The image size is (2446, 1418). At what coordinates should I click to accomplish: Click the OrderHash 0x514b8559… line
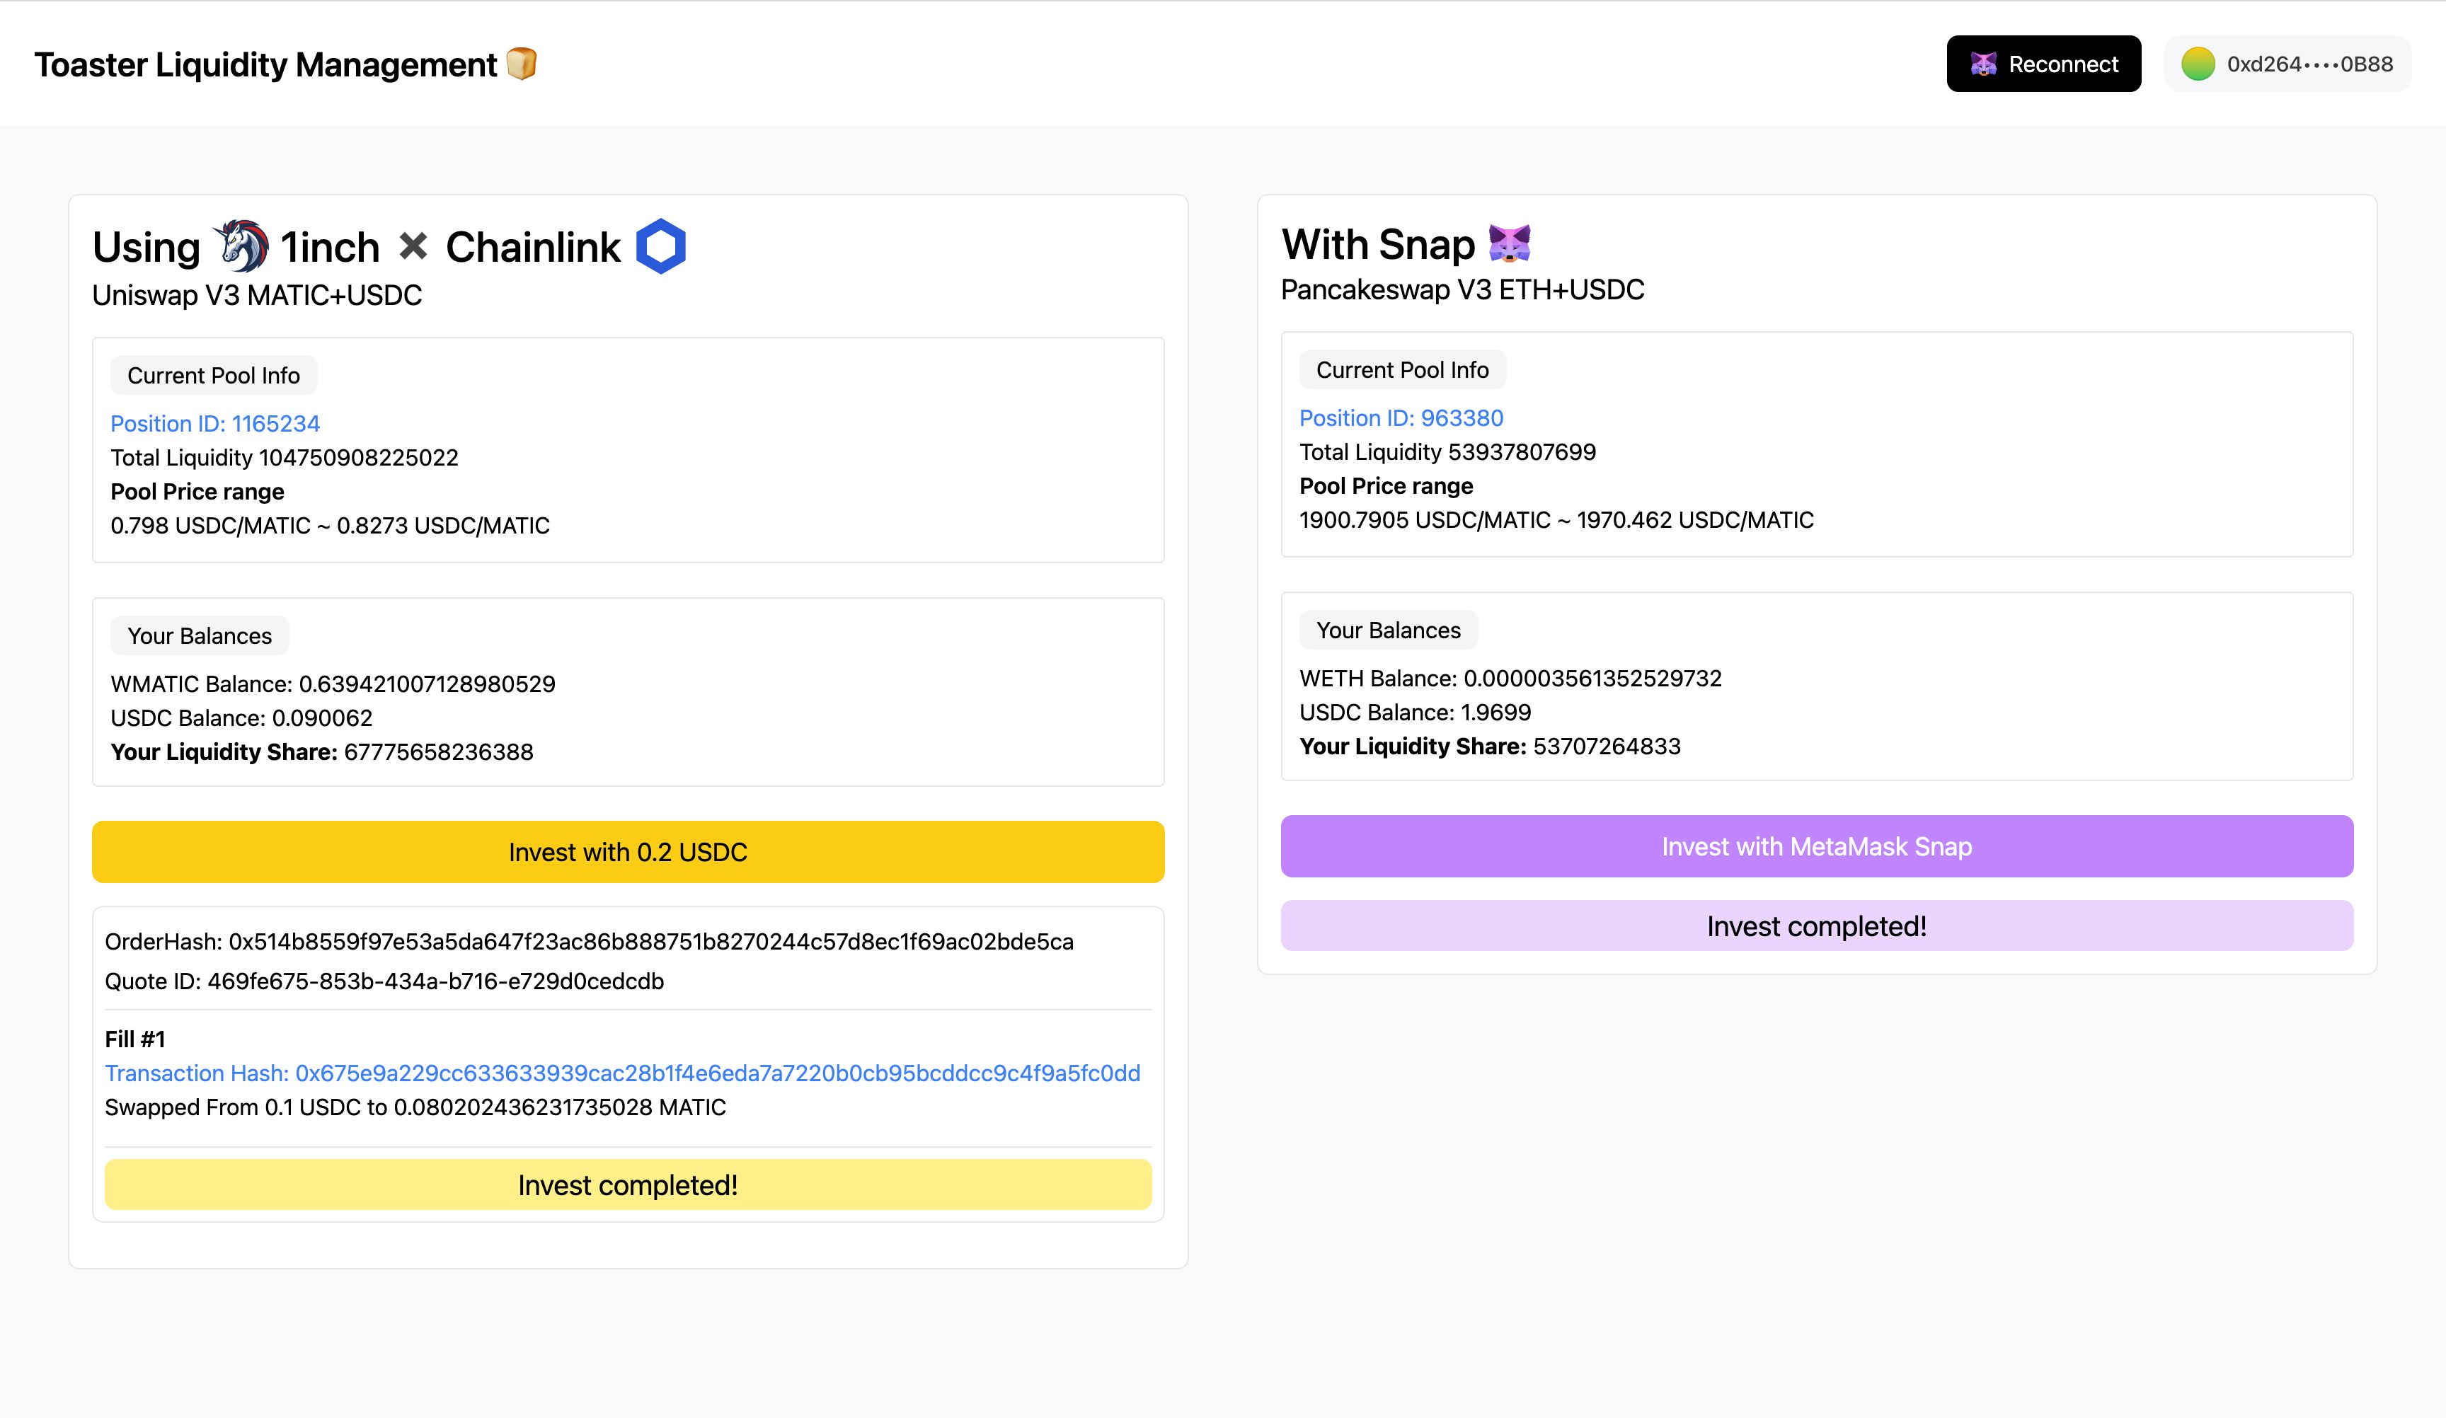[x=589, y=942]
